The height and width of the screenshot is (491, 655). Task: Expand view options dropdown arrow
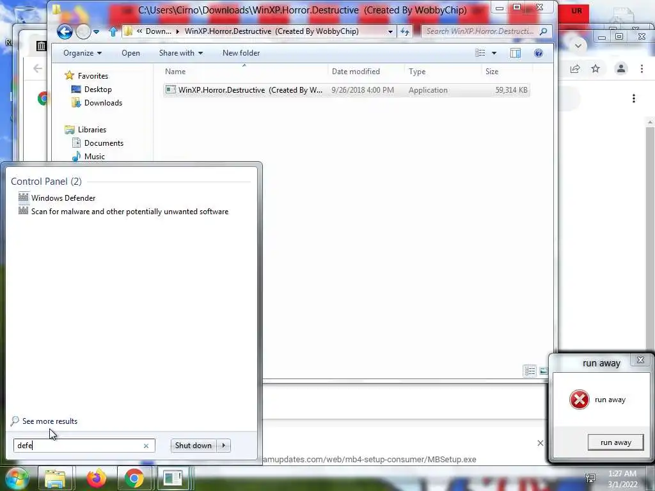[x=494, y=53]
